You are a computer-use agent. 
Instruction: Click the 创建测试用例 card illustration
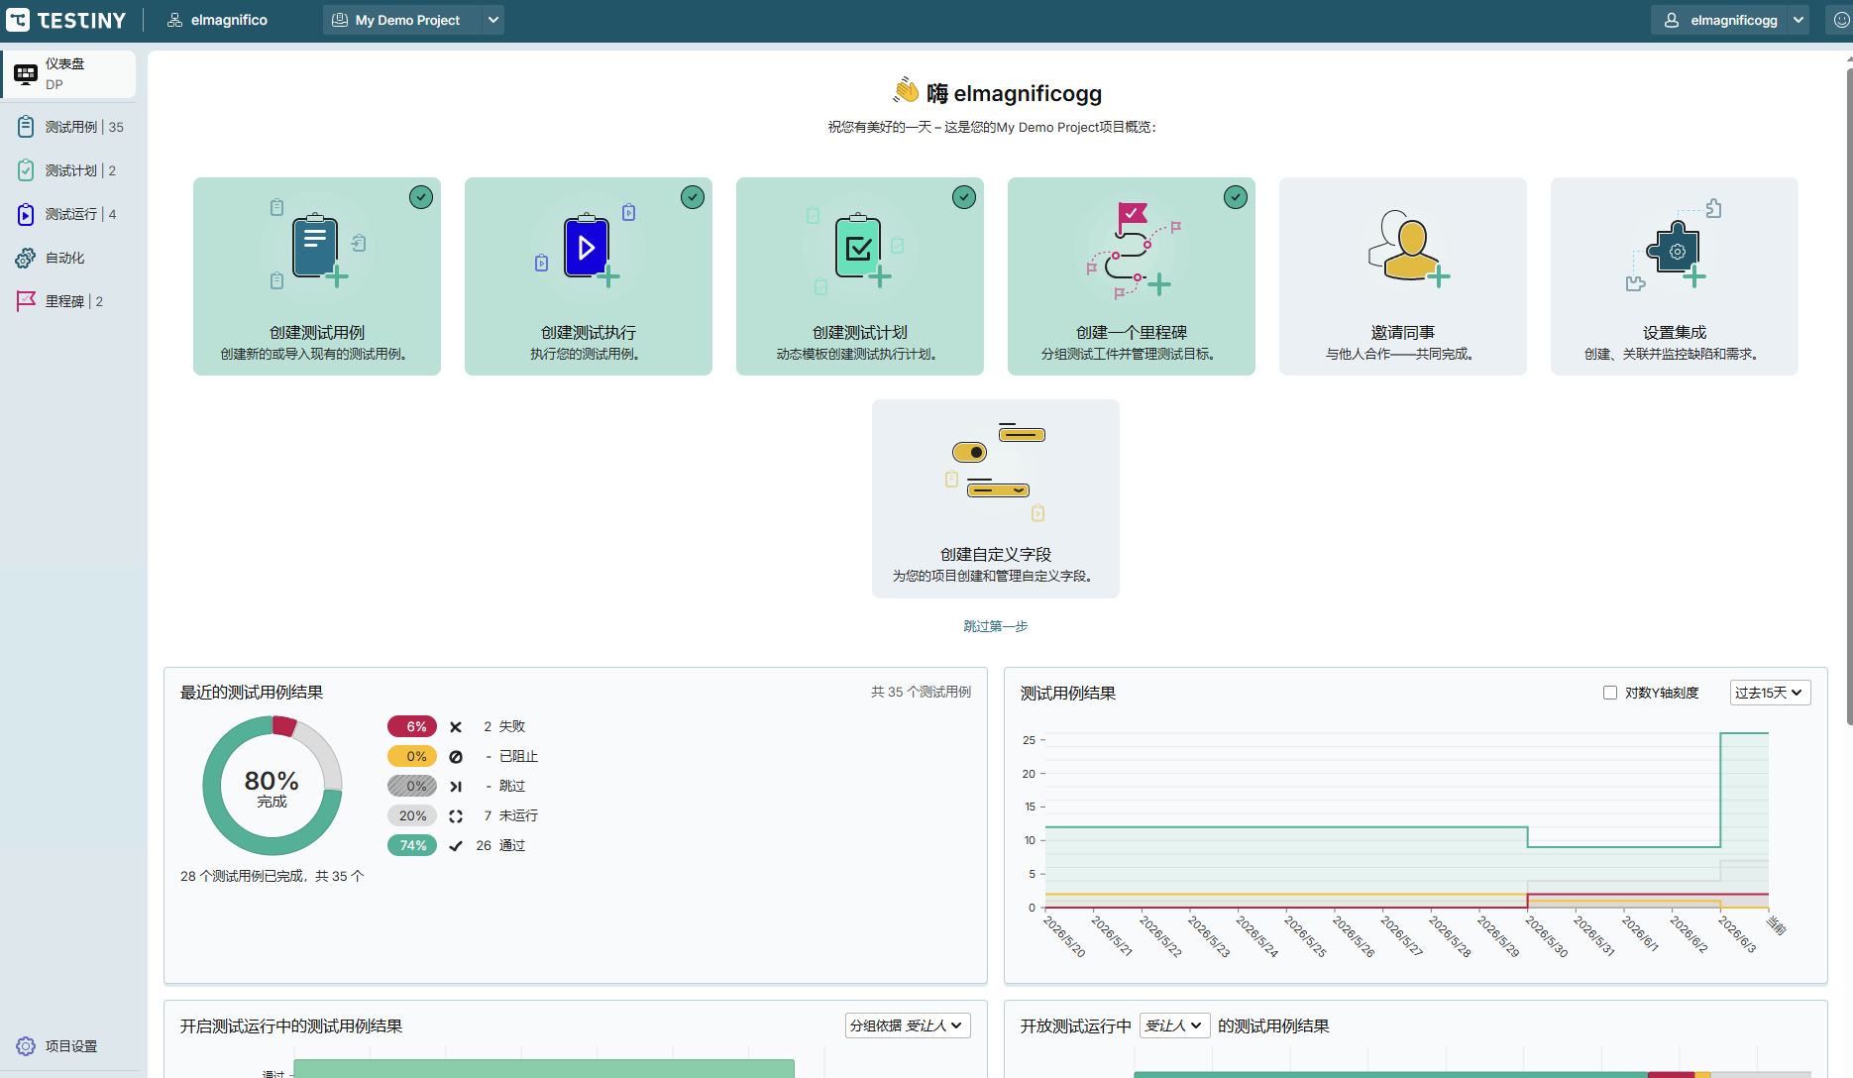[x=317, y=248]
